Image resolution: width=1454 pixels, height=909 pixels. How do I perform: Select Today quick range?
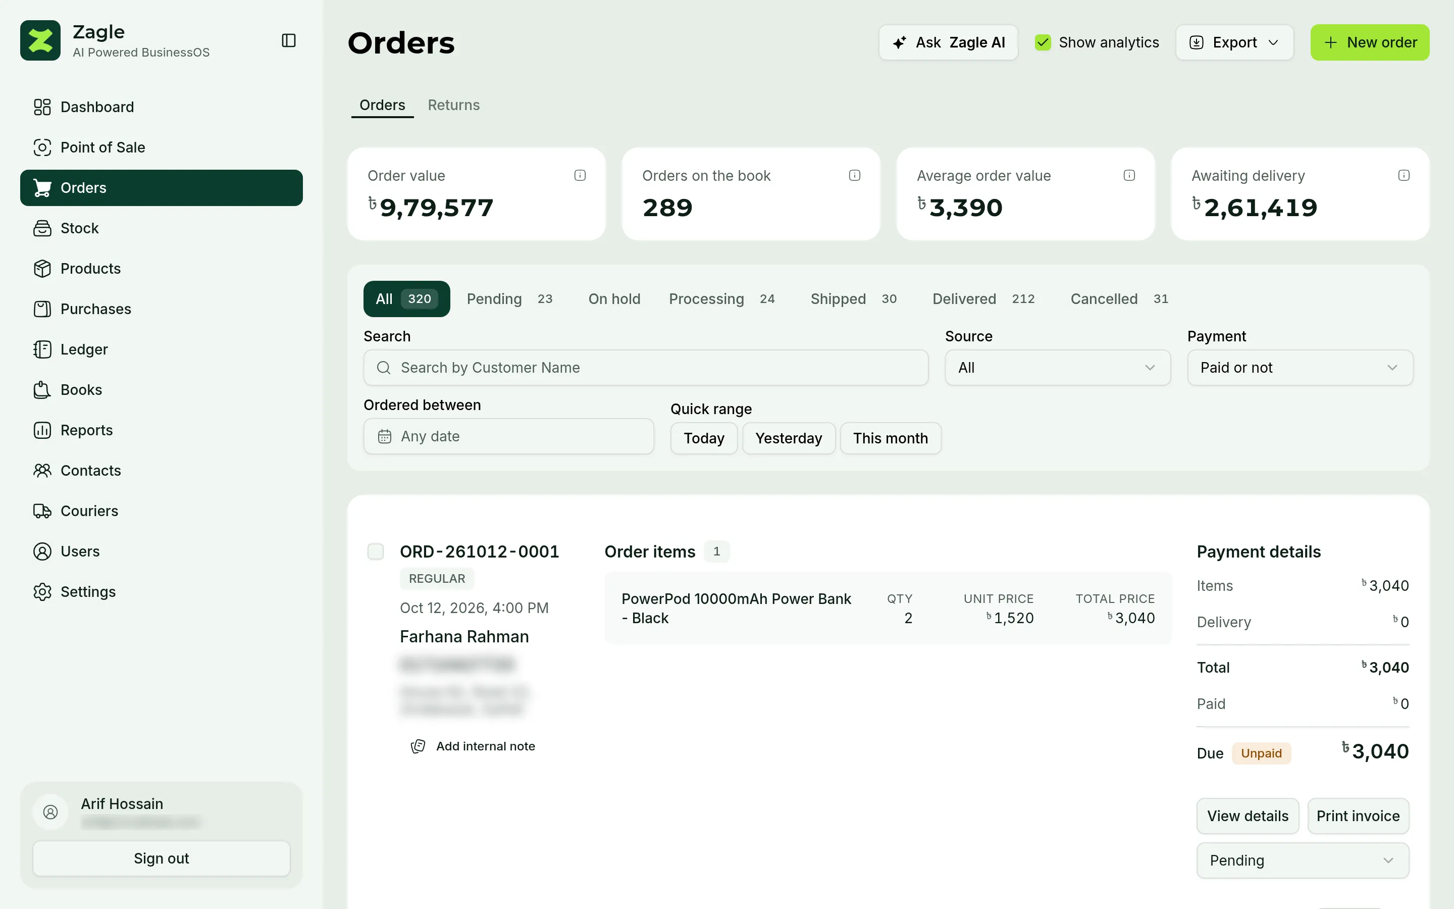[704, 438]
